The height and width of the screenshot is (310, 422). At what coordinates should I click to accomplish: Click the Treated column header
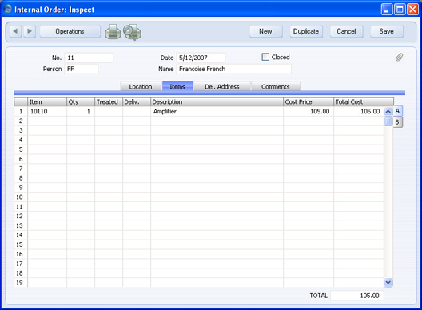(x=109, y=102)
